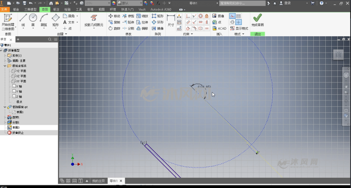Select the Circle (圆) sketch tool
351x188 pixels.
click(x=33, y=21)
